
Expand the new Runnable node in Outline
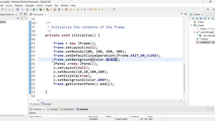(x=197, y=36)
